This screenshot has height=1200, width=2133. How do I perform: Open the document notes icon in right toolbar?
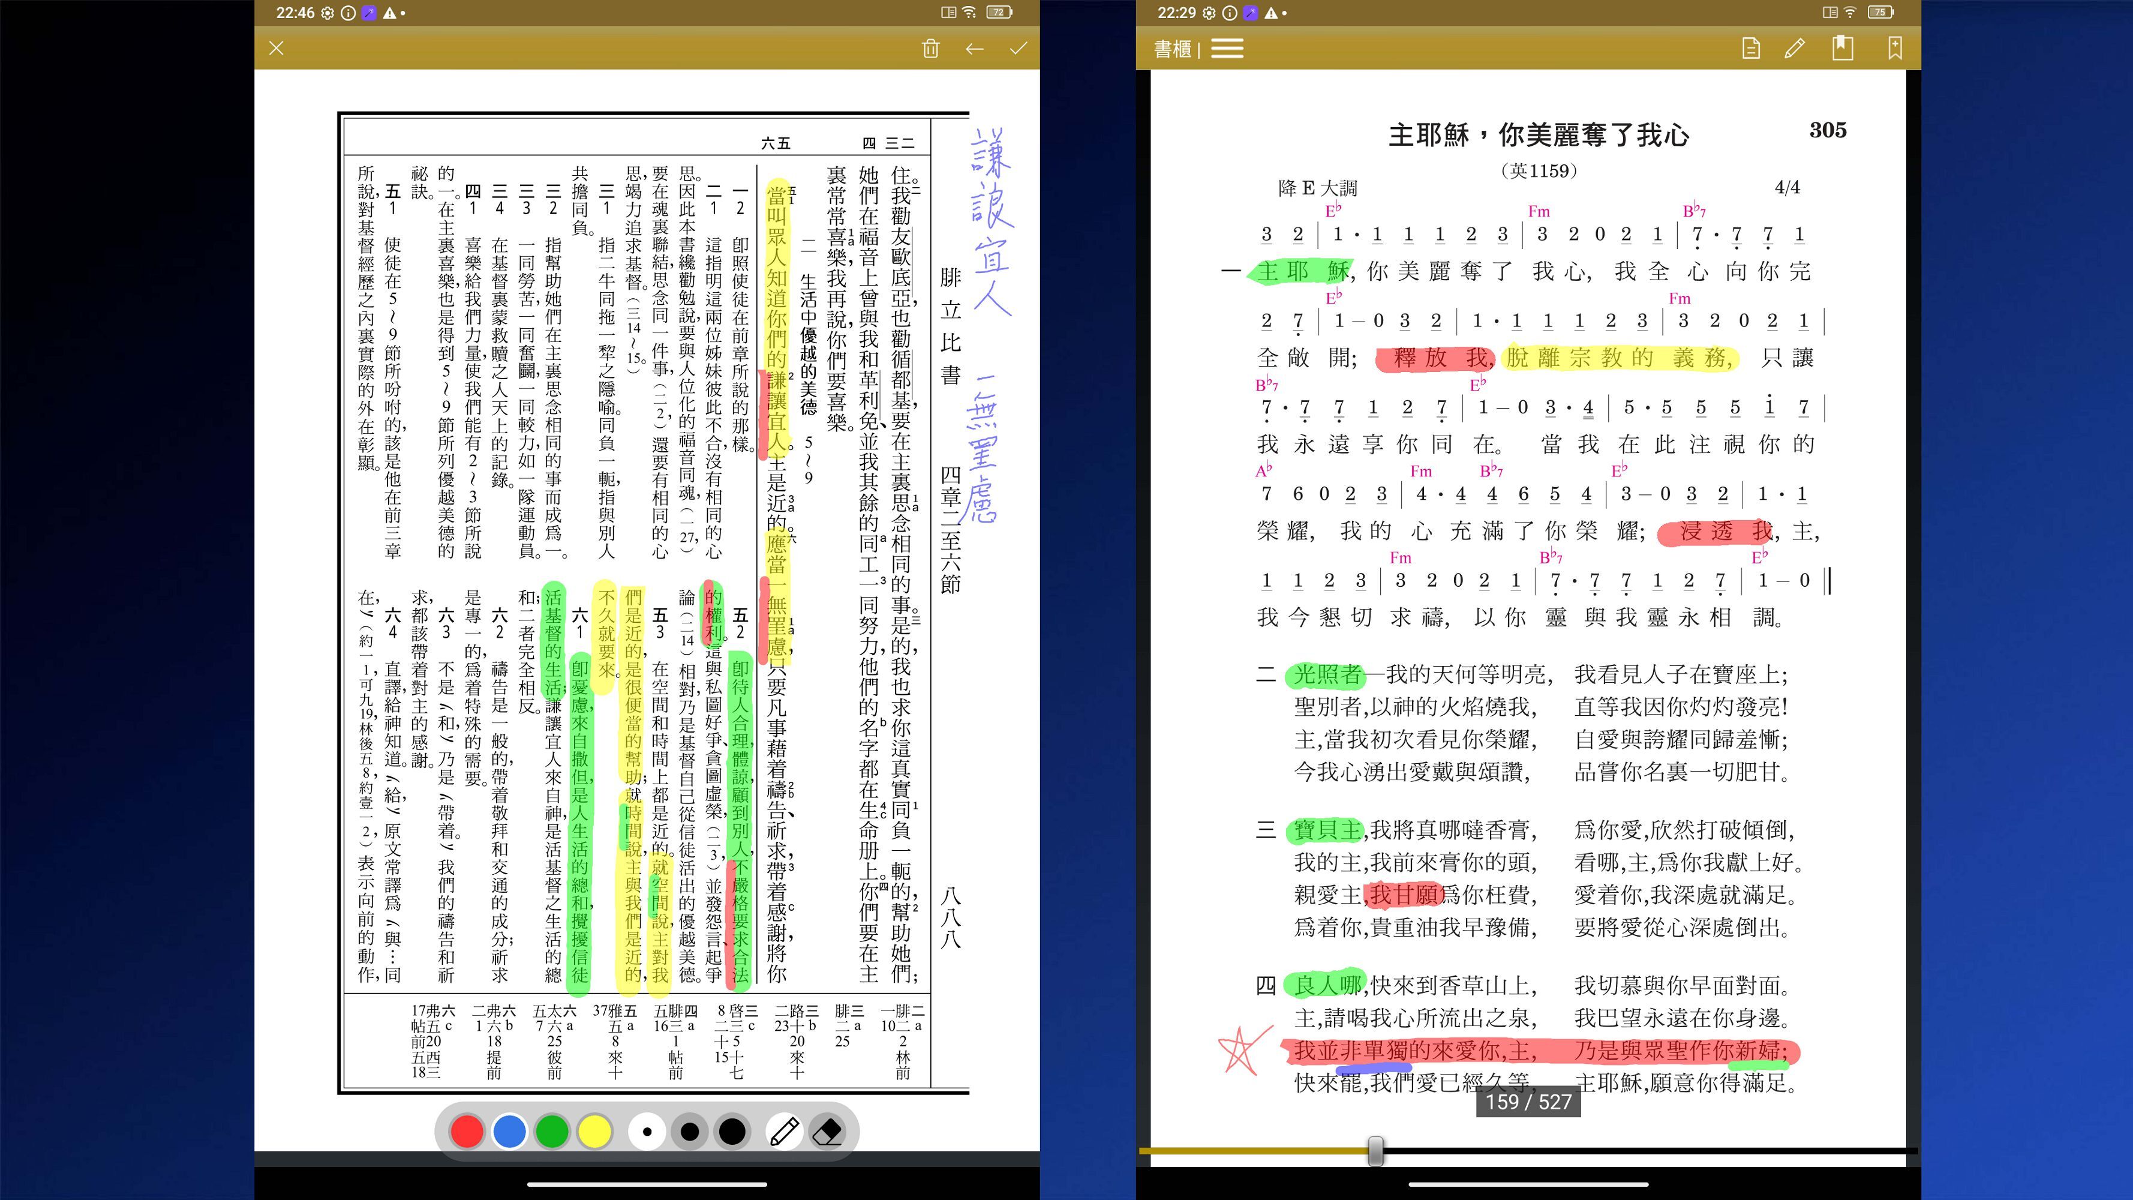[x=1750, y=49]
